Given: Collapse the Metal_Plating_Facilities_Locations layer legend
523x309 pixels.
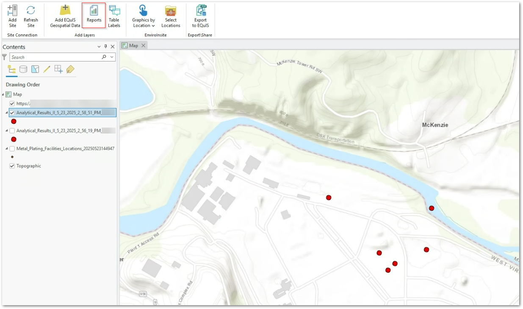Looking at the screenshot, I should [6, 149].
